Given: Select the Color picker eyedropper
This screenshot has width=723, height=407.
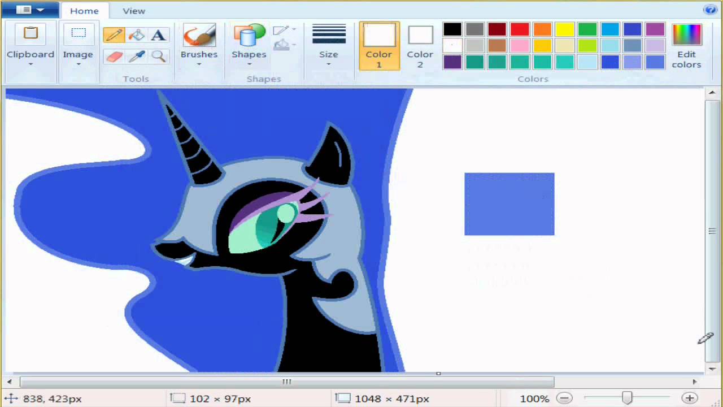Looking at the screenshot, I should point(136,56).
